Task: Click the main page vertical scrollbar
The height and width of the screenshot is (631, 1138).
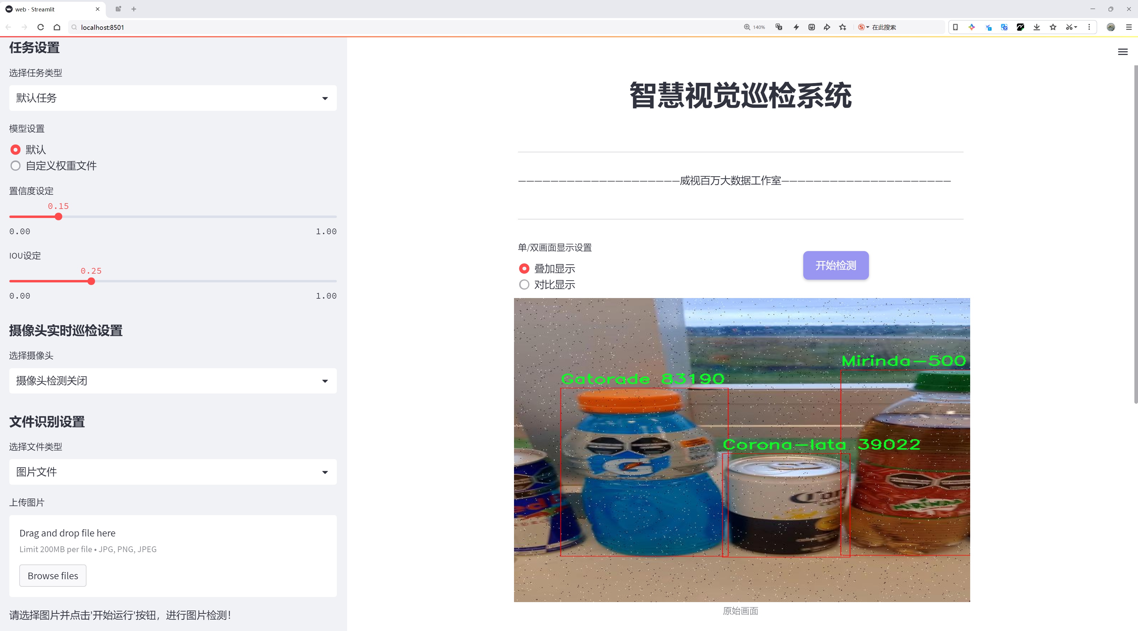Action: click(x=1135, y=234)
